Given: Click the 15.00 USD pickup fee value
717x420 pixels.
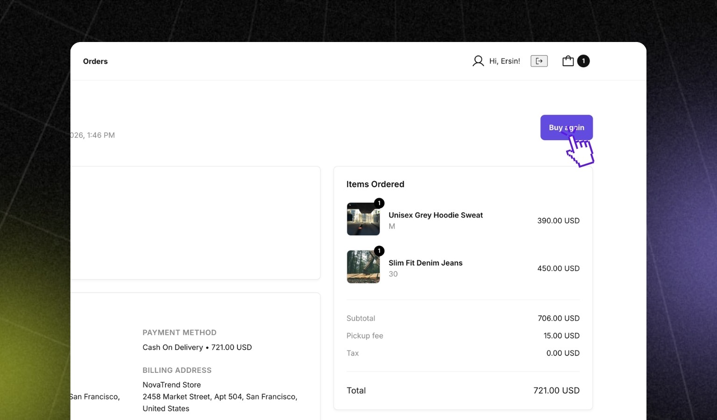Looking at the screenshot, I should (x=562, y=336).
